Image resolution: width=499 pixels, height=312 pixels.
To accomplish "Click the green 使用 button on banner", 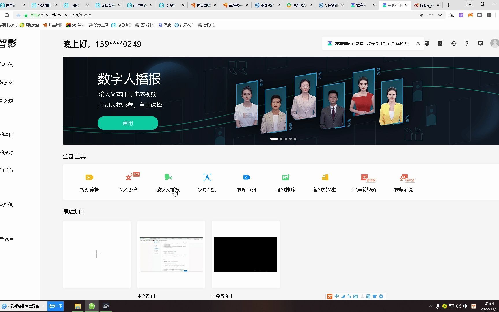I will pyautogui.click(x=128, y=123).
